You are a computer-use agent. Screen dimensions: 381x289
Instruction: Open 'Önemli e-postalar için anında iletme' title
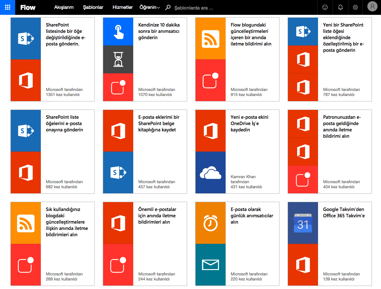[x=157, y=216]
